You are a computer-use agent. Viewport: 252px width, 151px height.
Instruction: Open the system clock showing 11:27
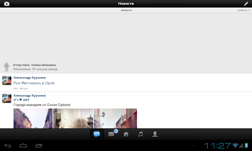click(x=217, y=146)
